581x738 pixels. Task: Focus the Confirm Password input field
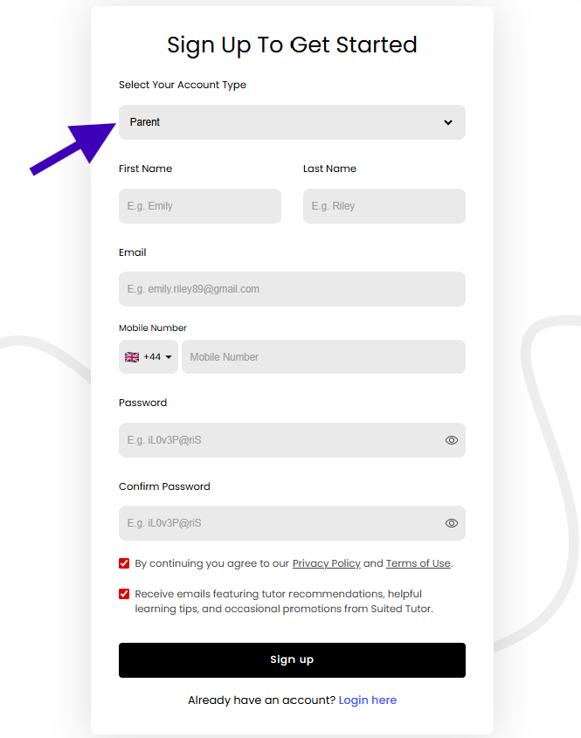click(280, 523)
